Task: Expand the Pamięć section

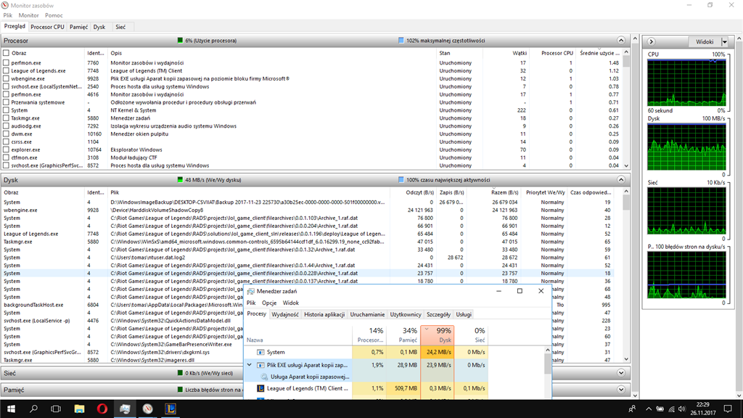Action: [x=621, y=390]
